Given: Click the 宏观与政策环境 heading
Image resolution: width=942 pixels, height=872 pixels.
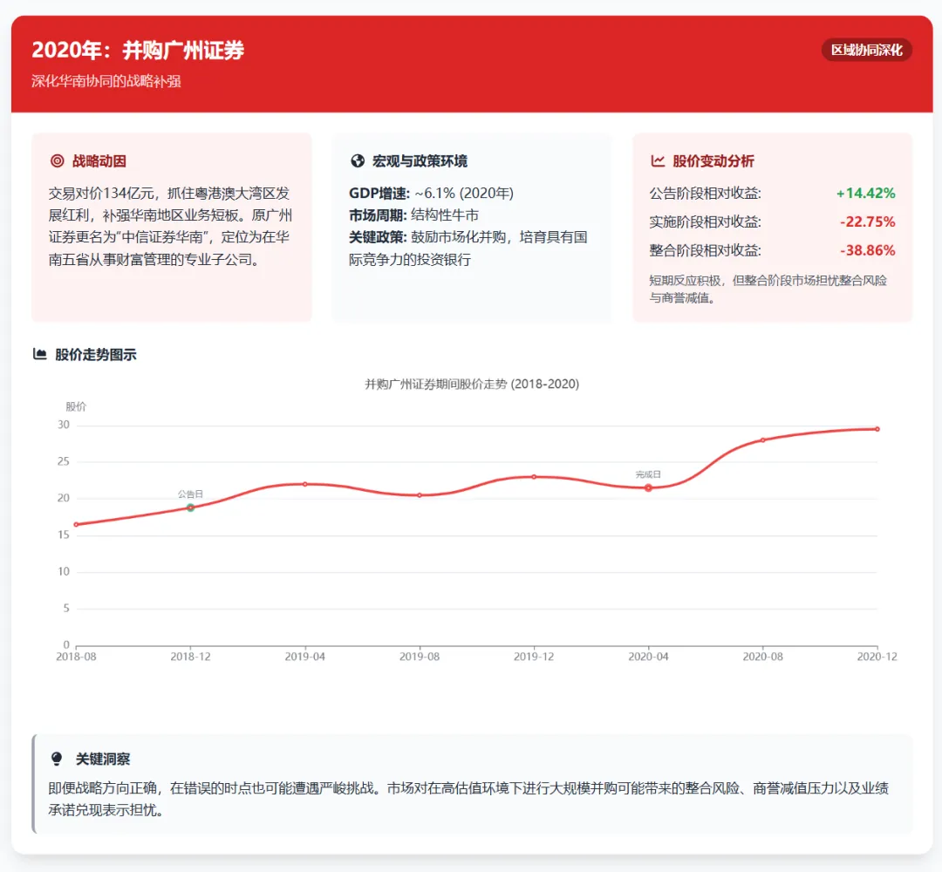Looking at the screenshot, I should point(420,160).
